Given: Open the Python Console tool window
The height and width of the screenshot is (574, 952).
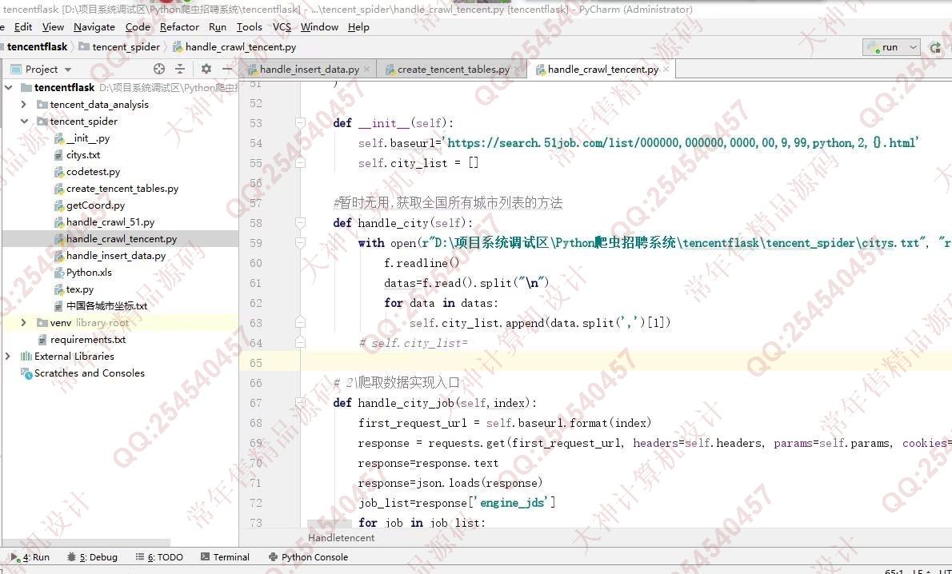Looking at the screenshot, I should pyautogui.click(x=309, y=557).
